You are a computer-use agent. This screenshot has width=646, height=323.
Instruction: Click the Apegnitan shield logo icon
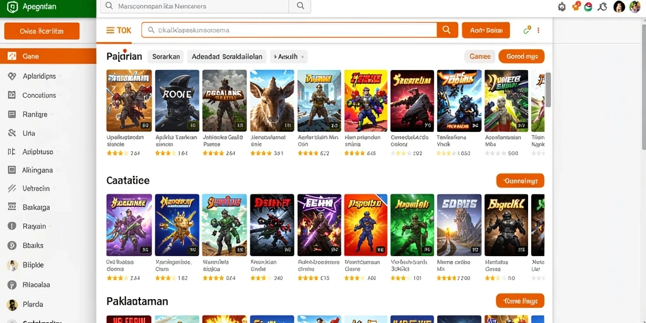click(13, 7)
